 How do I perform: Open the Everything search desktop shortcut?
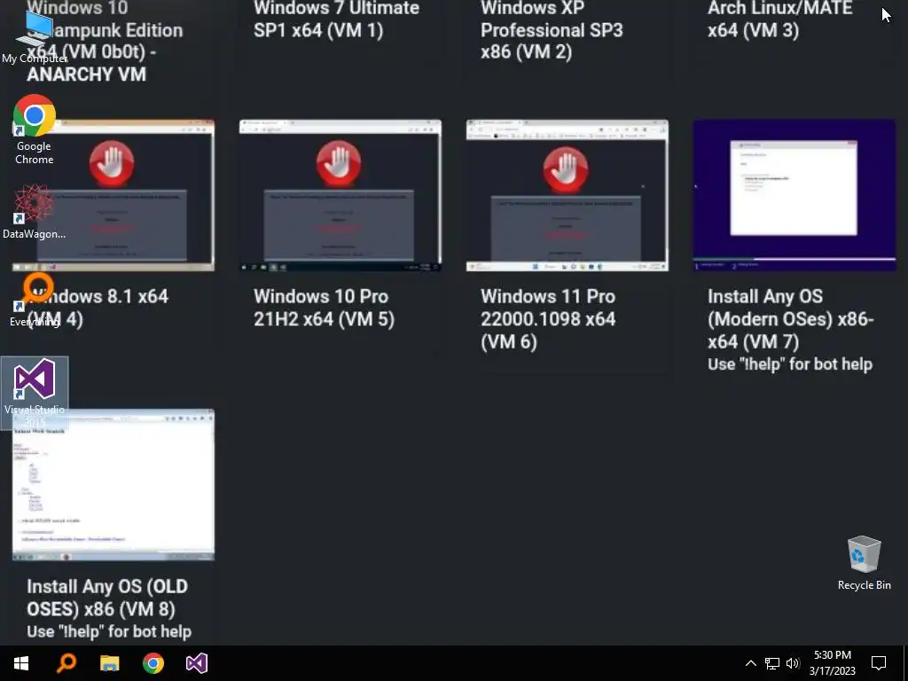point(35,301)
